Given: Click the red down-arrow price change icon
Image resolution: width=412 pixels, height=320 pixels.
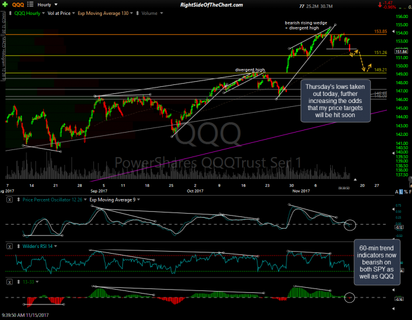Looking at the screenshot, I should (x=380, y=5).
